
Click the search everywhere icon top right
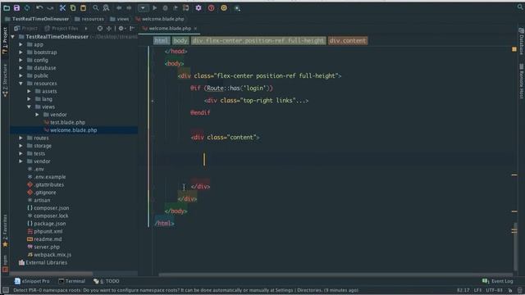pyautogui.click(x=520, y=7)
